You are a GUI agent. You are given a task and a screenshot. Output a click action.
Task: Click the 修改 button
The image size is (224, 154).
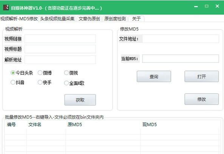coord(202,99)
